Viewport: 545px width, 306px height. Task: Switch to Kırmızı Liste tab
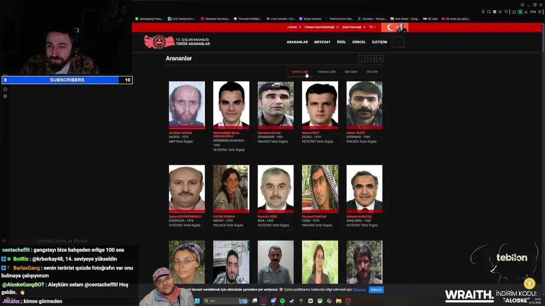tap(300, 71)
